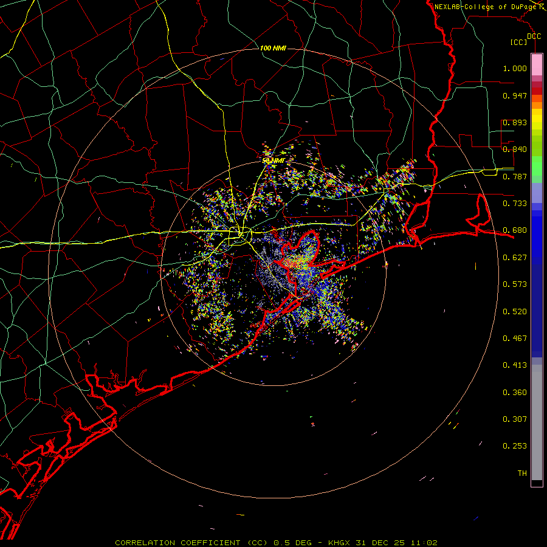Select the 0.840 scale value

pyautogui.click(x=515, y=150)
